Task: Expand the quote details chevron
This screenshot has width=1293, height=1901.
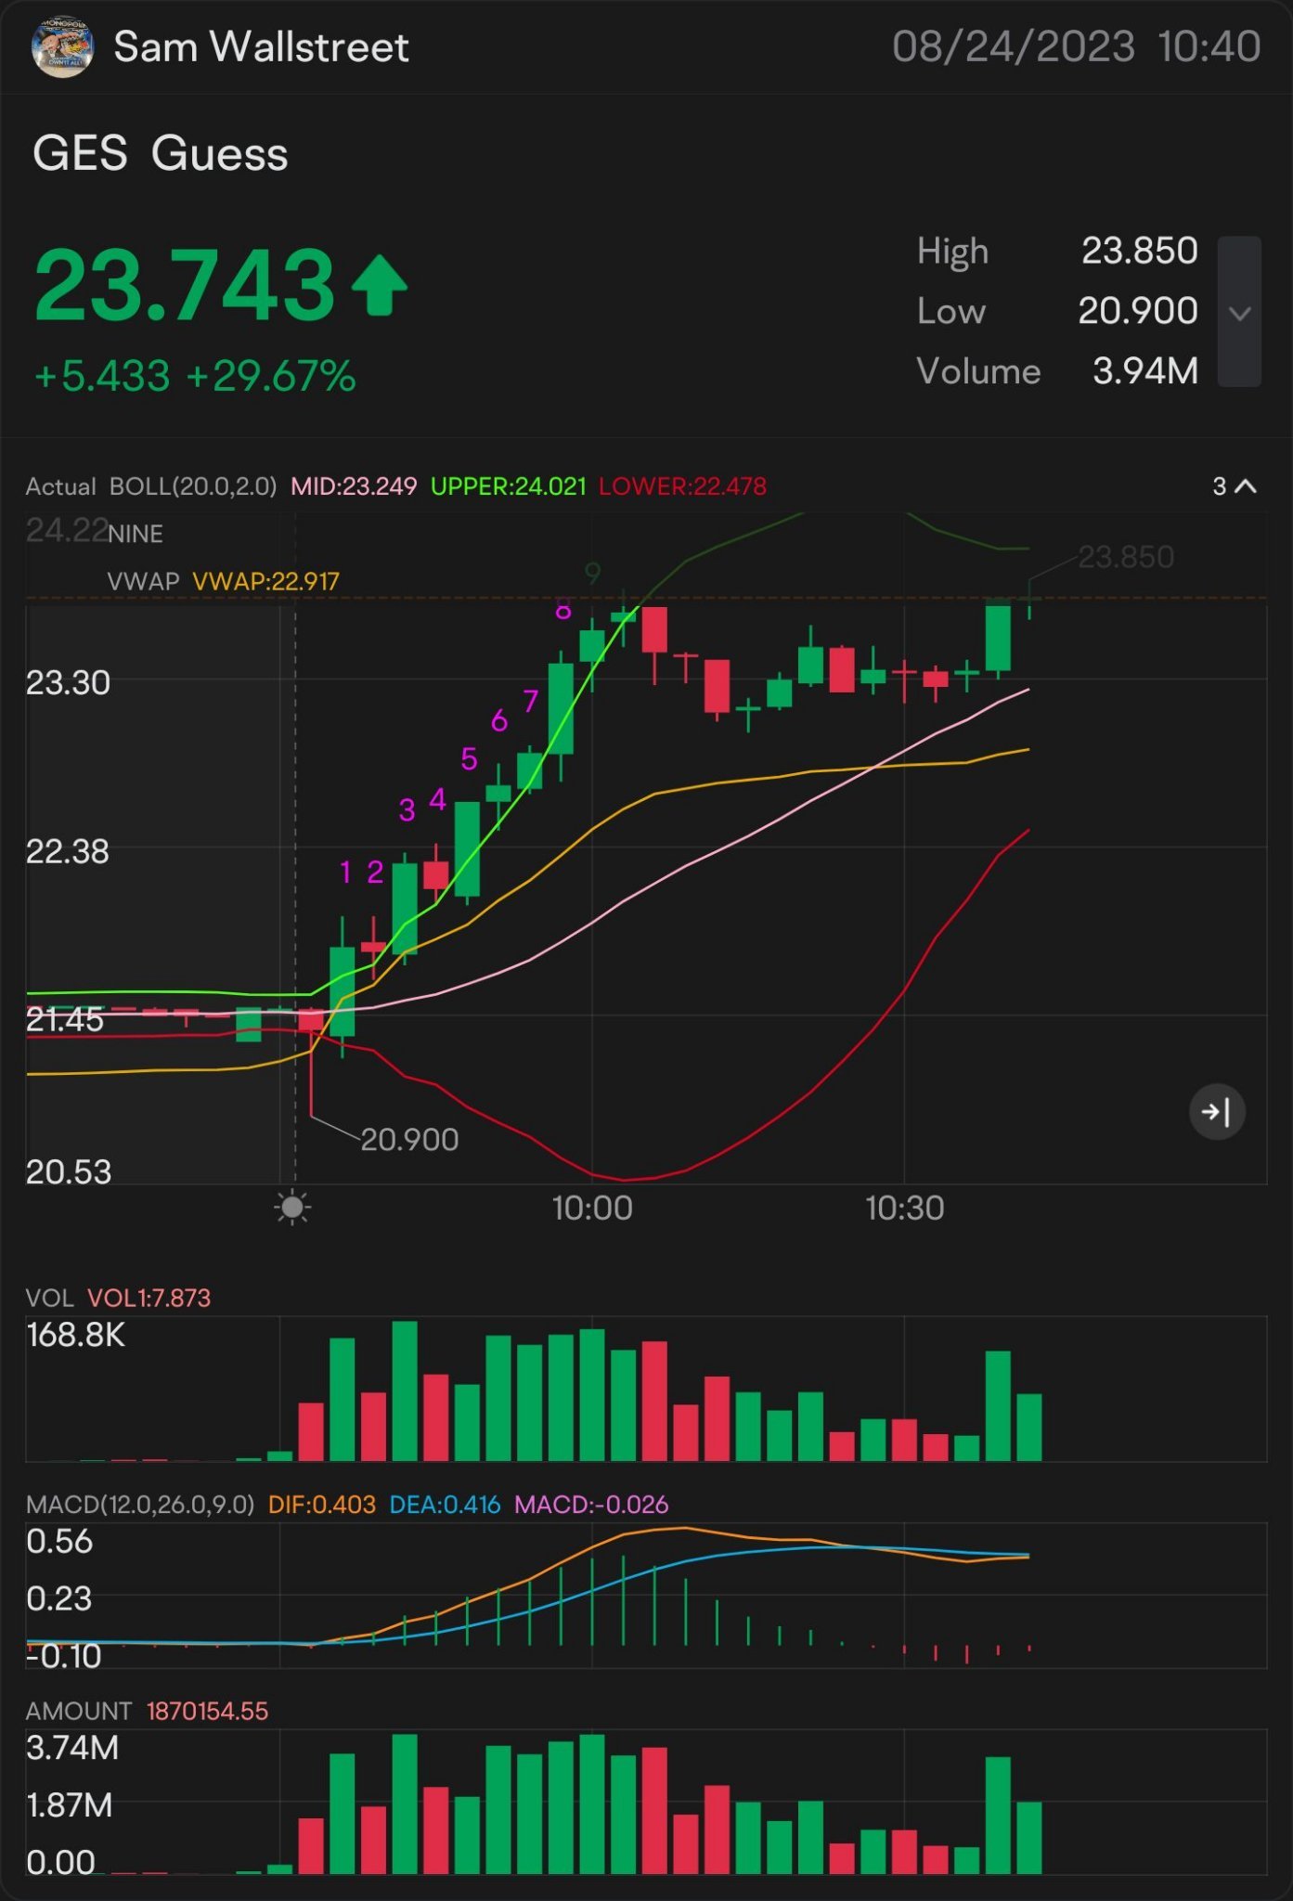Action: (1239, 312)
